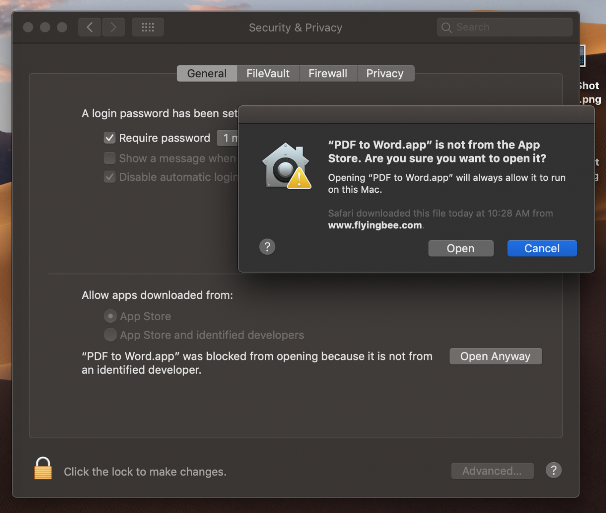
Task: Click the back navigation arrow
Action: coord(89,27)
